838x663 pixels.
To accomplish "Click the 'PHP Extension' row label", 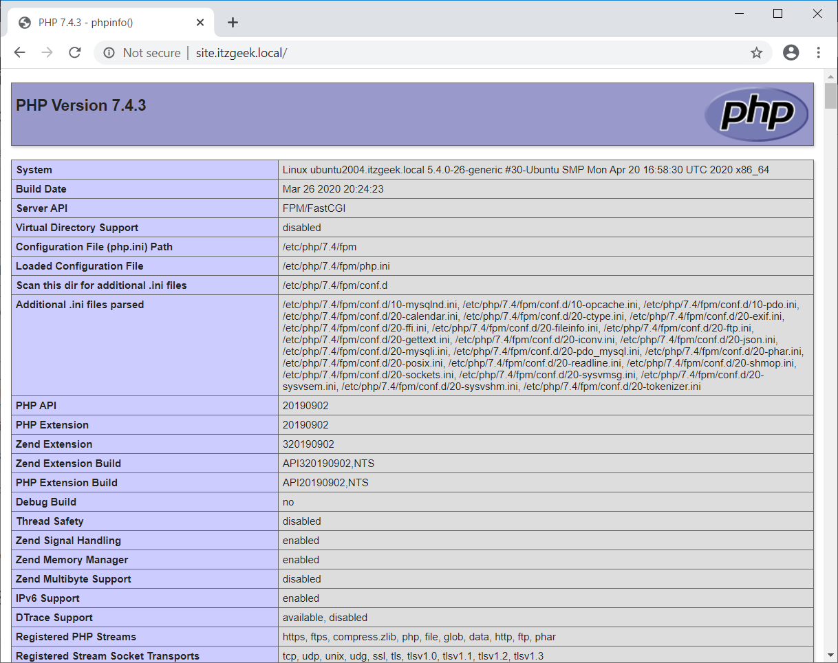I will point(52,425).
